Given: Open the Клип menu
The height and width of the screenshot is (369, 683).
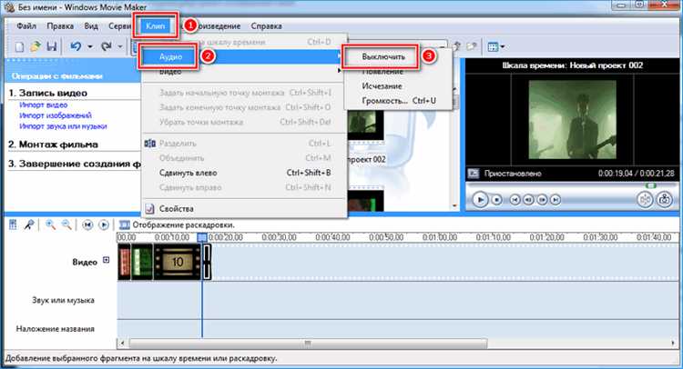Looking at the screenshot, I should click(156, 26).
